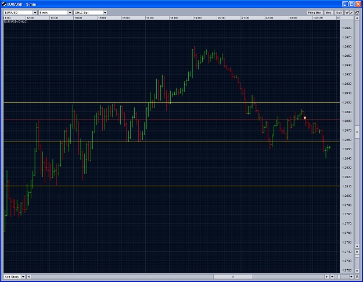
Task: Click the horizontal zoom in plus button
Action: 351,277
